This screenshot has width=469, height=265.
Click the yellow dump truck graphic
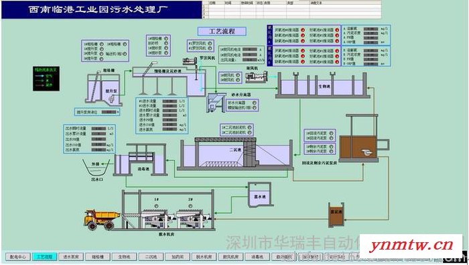(x=102, y=220)
